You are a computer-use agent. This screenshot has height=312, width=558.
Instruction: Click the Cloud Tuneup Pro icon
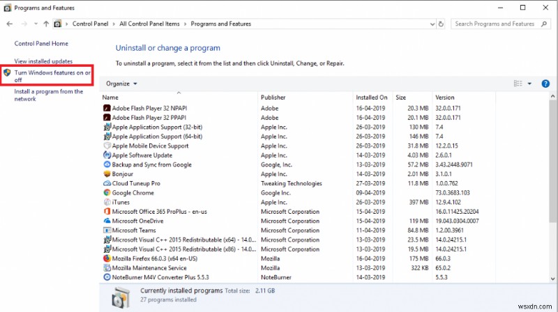107,183
